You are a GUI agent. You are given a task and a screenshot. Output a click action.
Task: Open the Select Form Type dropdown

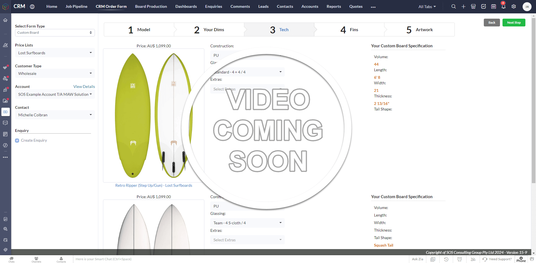pyautogui.click(x=55, y=33)
